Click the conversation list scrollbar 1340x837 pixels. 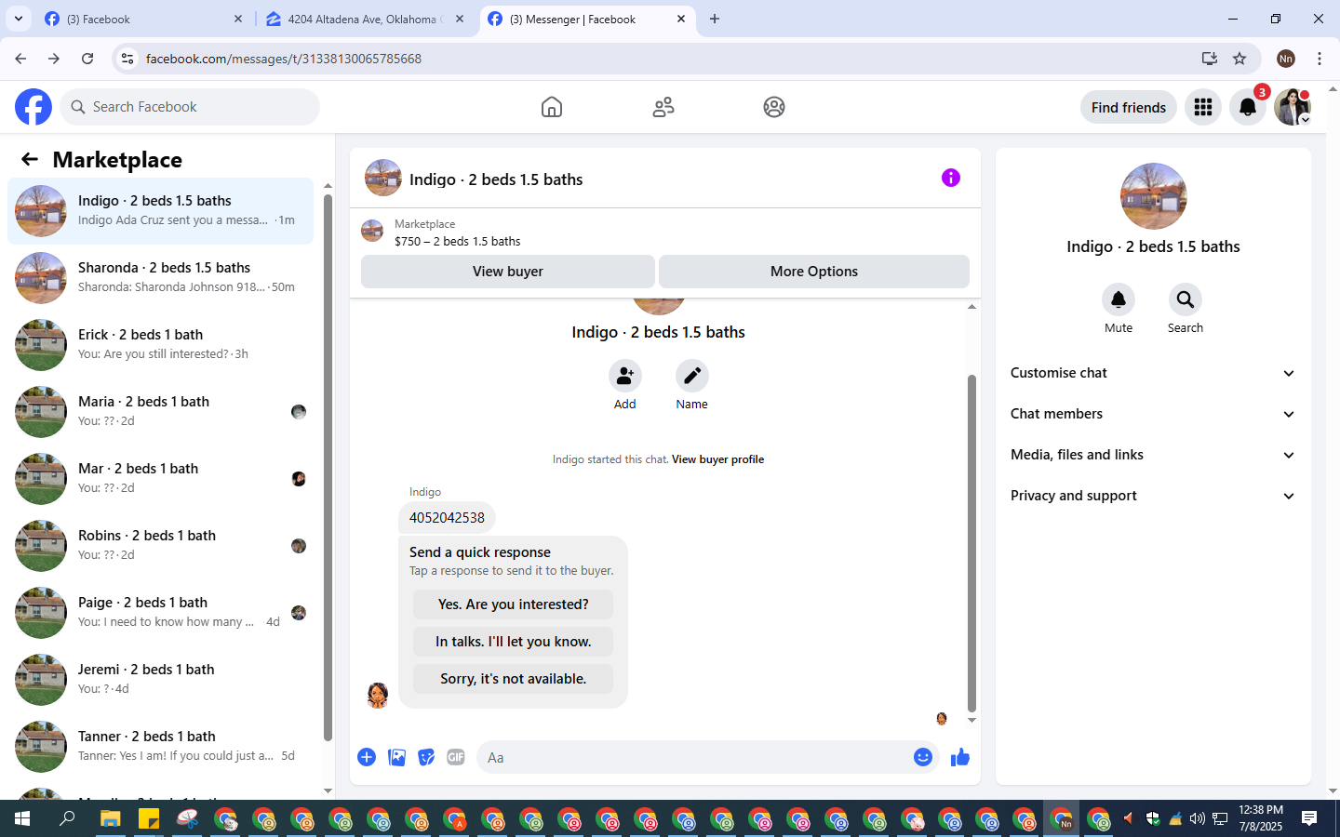click(x=328, y=468)
